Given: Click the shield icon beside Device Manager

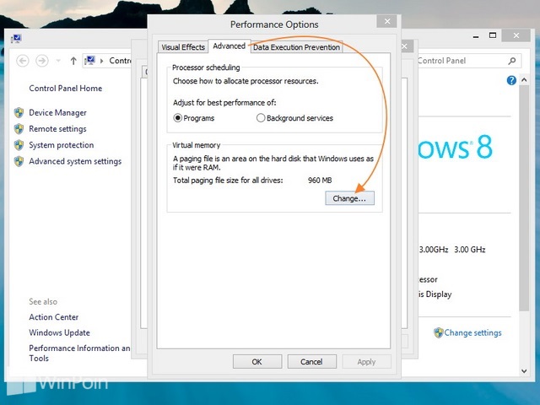Looking at the screenshot, I should pos(19,112).
